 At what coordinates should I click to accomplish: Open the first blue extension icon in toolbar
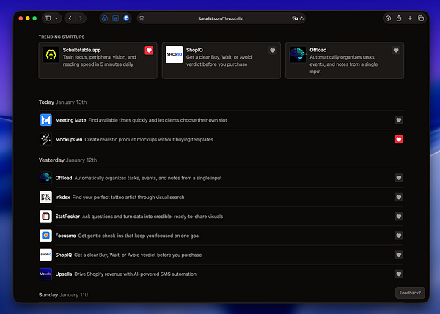pyautogui.click(x=105, y=18)
